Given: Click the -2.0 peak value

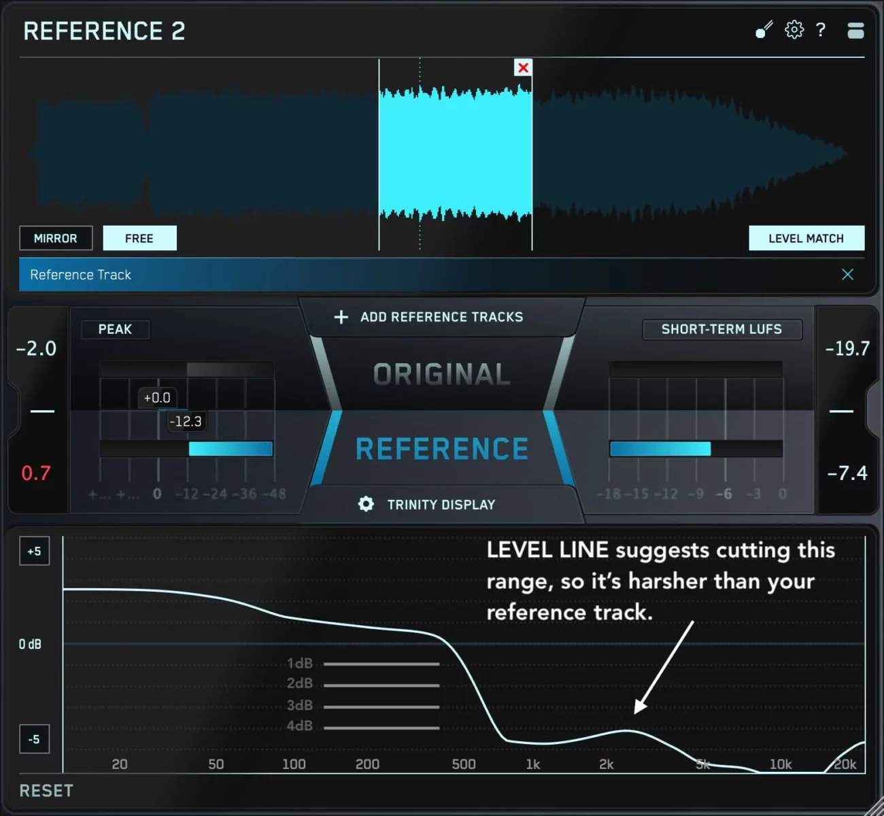Looking at the screenshot, I should [37, 349].
